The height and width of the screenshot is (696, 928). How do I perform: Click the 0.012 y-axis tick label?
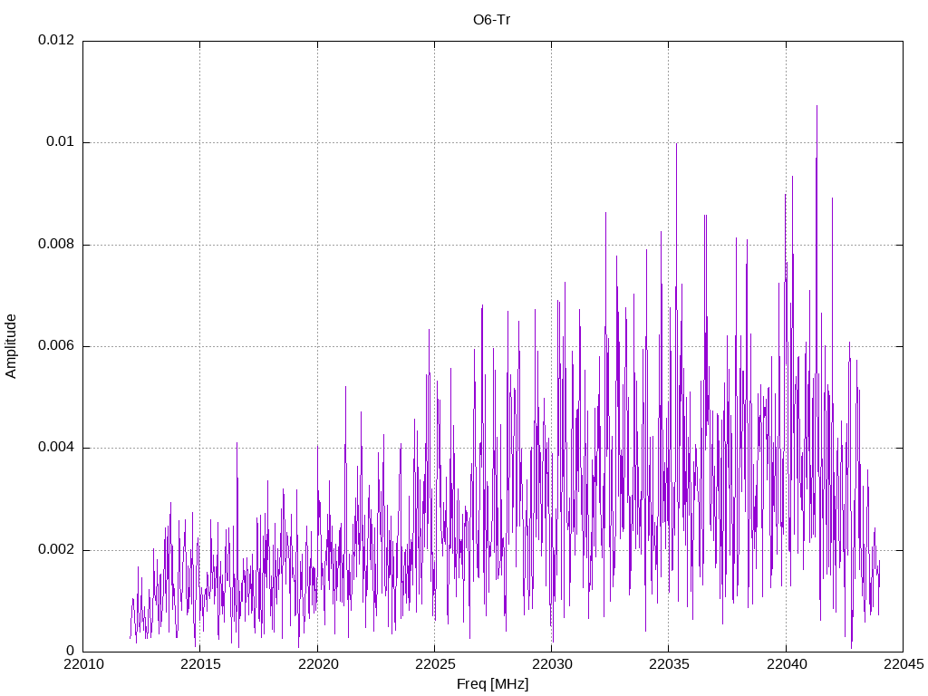(x=56, y=40)
